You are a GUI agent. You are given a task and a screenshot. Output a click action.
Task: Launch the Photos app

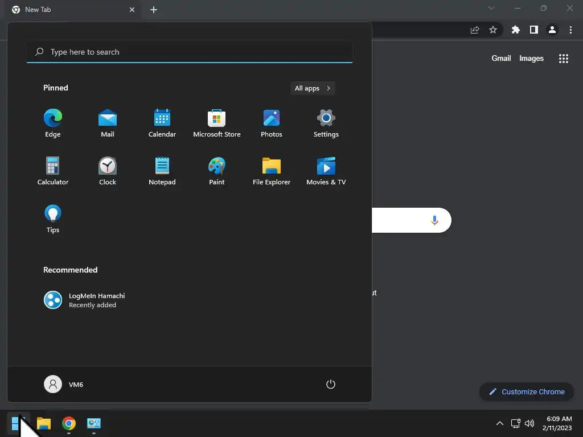272,123
